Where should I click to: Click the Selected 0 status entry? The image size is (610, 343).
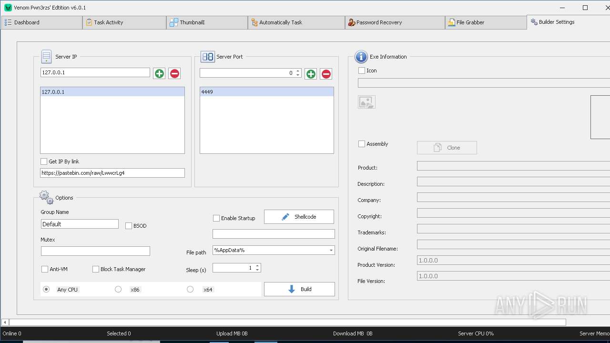[119, 333]
